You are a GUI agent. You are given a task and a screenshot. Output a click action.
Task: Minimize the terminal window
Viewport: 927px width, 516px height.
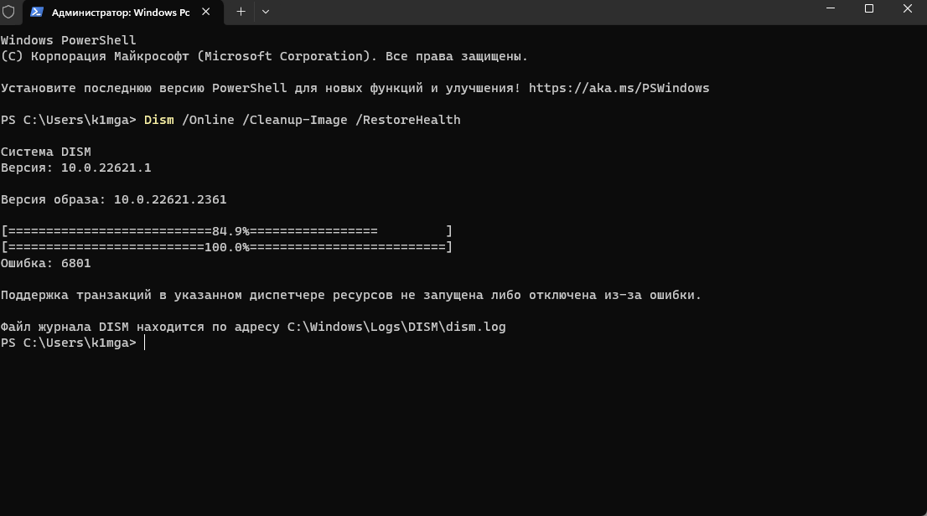pos(831,9)
